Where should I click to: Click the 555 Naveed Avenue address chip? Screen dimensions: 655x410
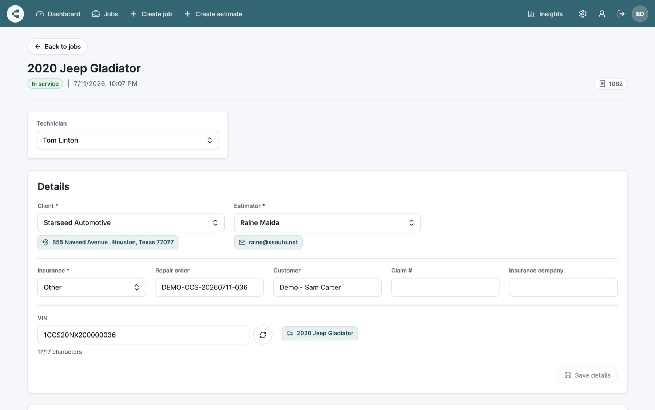[x=108, y=242]
